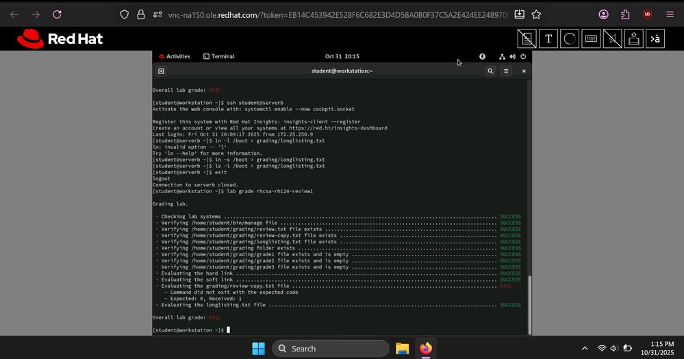The height and width of the screenshot is (359, 684).
Task: Click the Red Hat logo
Action: pyautogui.click(x=60, y=39)
